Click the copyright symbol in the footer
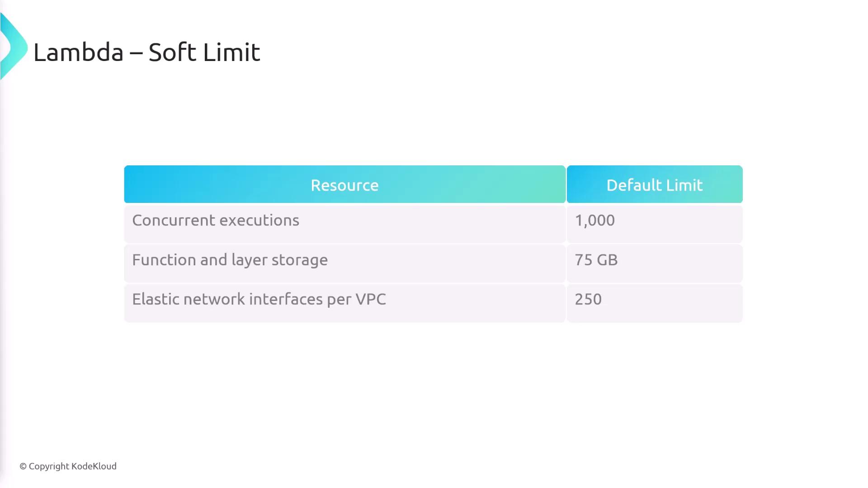Viewport: 868px width, 488px height. pyautogui.click(x=23, y=466)
